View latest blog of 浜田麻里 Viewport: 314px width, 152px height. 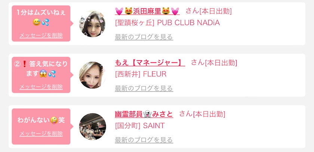coord(144,37)
